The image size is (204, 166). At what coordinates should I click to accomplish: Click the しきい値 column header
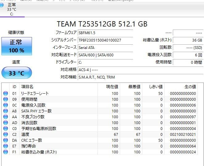(153, 87)
